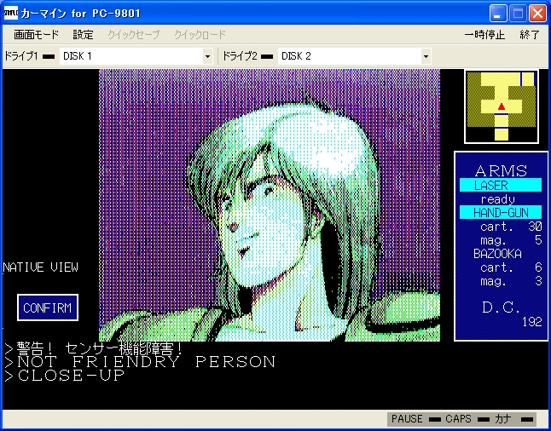Click the CLOSE-UP message line
The image size is (551, 431).
(65, 375)
